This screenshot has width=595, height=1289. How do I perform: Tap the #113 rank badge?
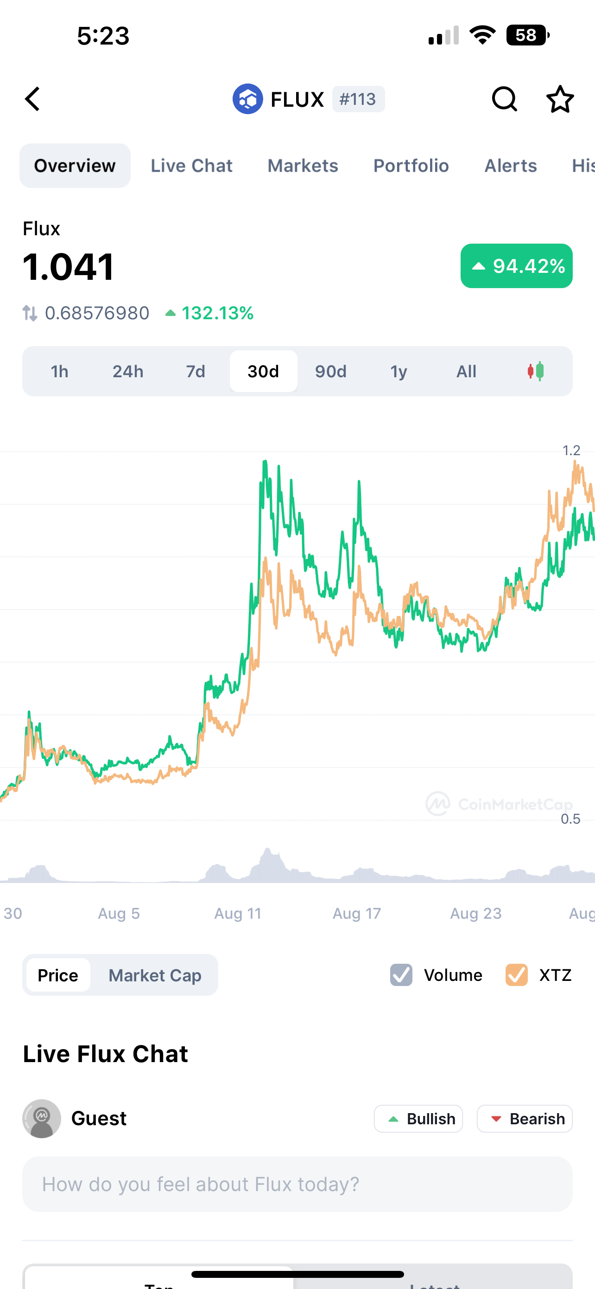pos(358,99)
